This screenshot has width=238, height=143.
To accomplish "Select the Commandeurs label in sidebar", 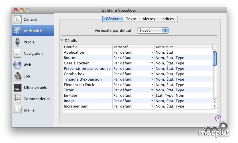I will pyautogui.click(x=36, y=99).
